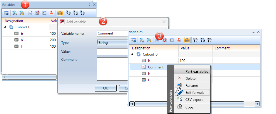Click value 100 of b in Variables window with context menu
Viewport: 276px width, 114px height.
coord(183,61)
